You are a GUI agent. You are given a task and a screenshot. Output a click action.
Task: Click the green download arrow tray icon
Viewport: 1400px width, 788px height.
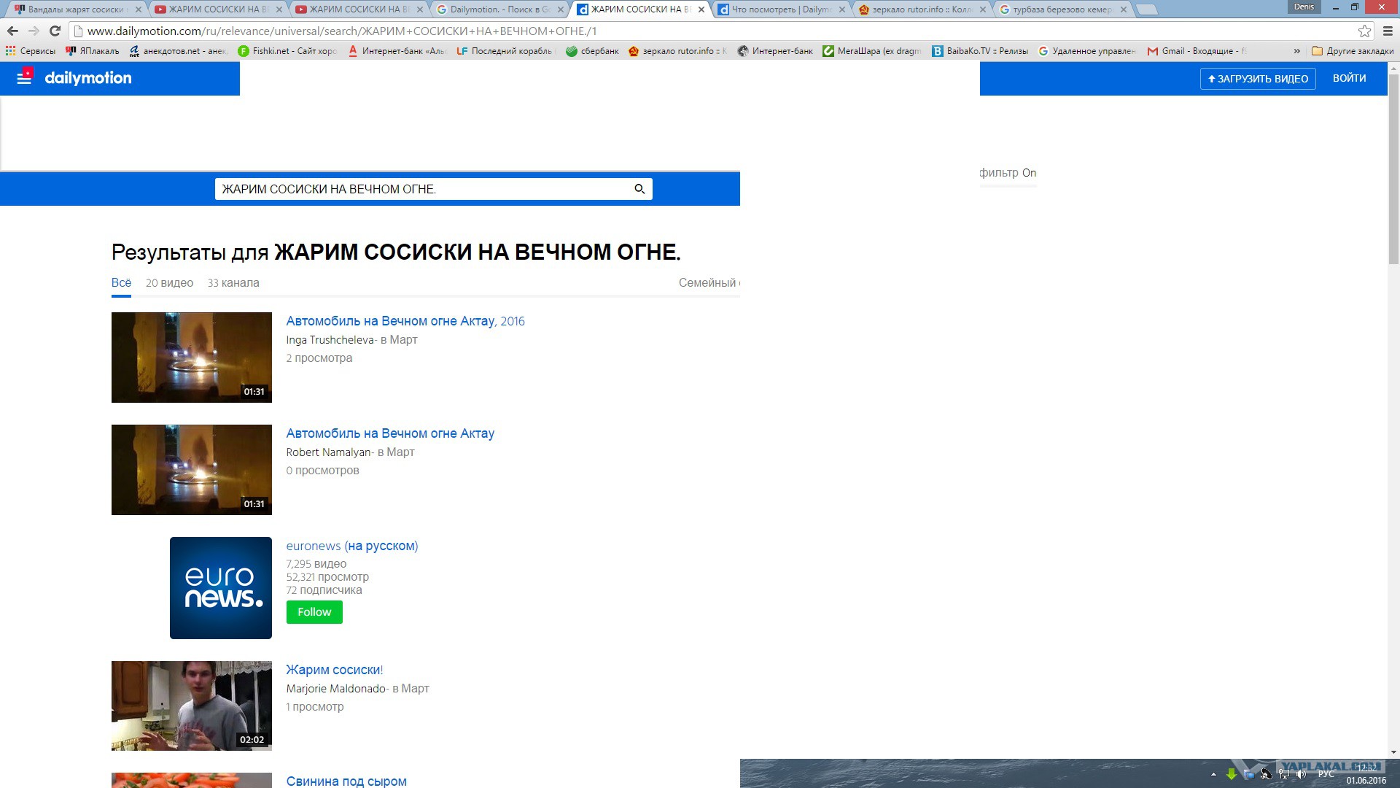(1232, 774)
